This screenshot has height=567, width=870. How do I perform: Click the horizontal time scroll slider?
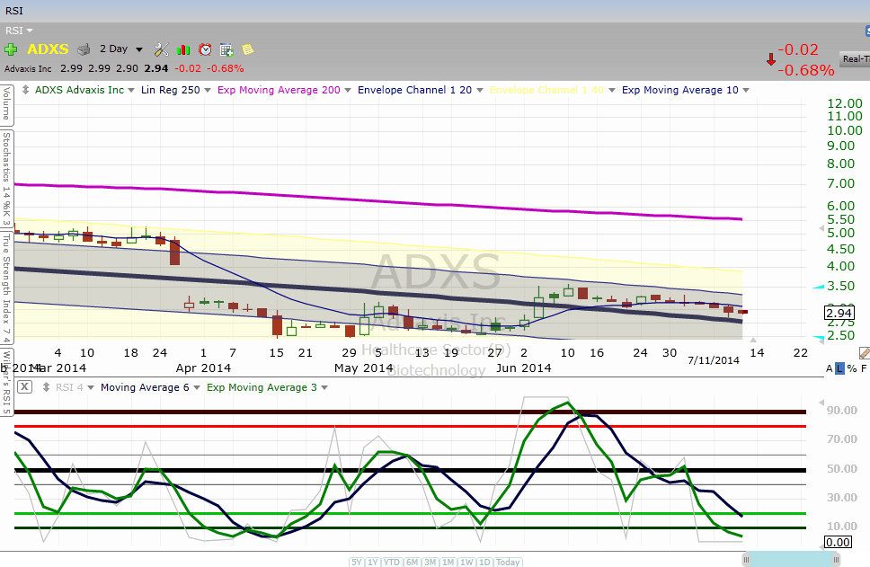pyautogui.click(x=792, y=560)
